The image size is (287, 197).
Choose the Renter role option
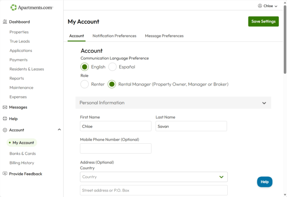(x=85, y=84)
